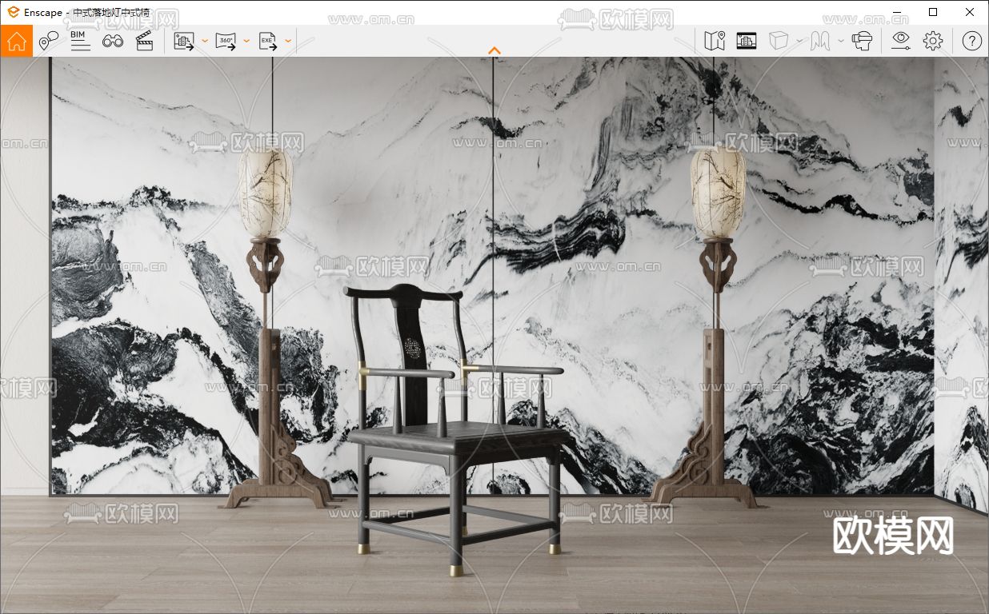Screen dimensions: 989x614
Task: Minimize the Enscape window
Action: pyautogui.click(x=896, y=12)
